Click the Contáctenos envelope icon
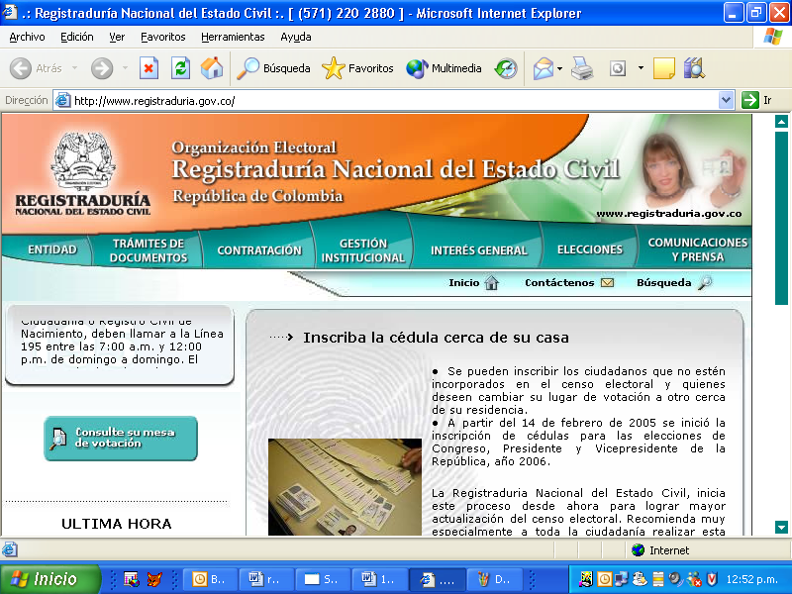 [x=607, y=283]
